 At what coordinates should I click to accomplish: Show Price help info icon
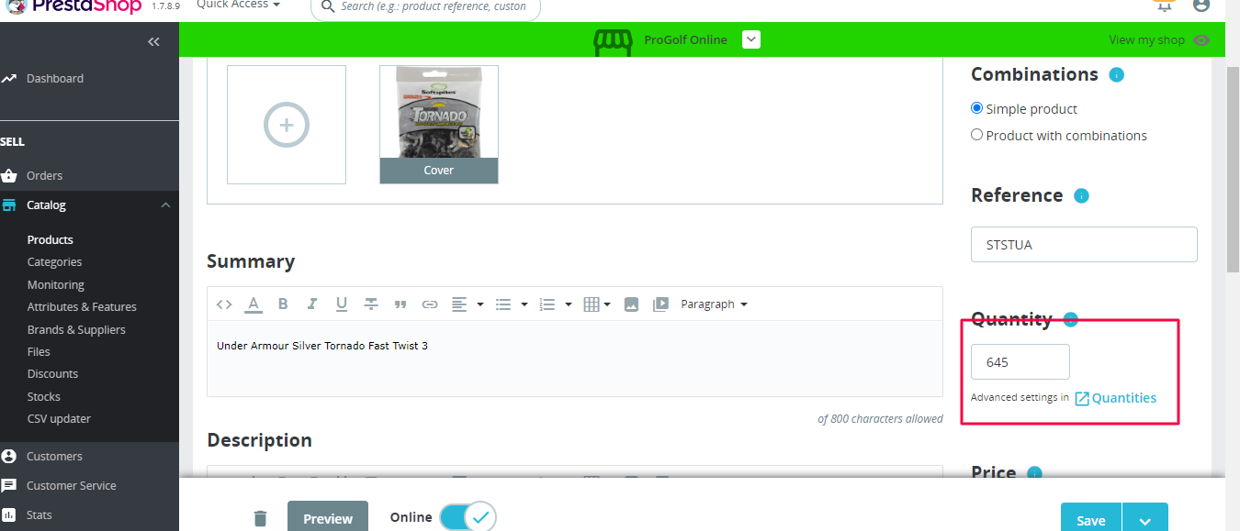click(x=1034, y=474)
